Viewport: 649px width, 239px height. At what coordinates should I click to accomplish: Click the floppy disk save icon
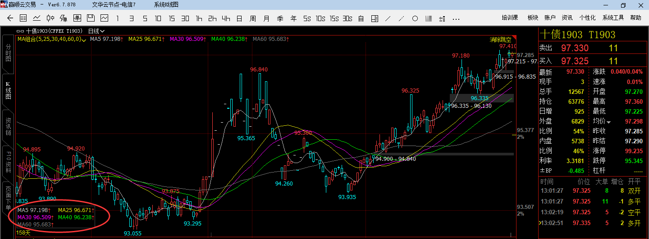click(91, 18)
